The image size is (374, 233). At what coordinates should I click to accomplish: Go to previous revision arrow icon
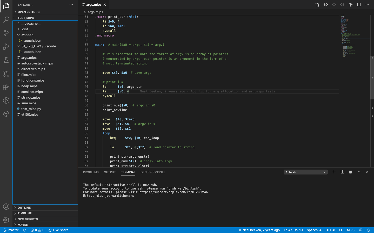[x=326, y=5]
